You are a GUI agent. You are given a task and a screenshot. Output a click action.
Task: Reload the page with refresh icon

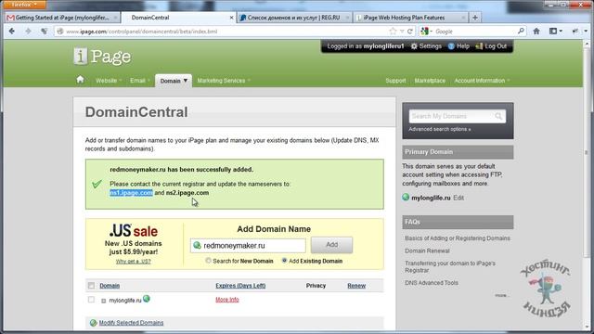pyautogui.click(x=410, y=31)
